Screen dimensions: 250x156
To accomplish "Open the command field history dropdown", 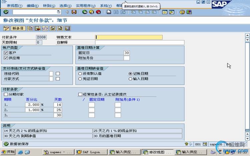I will tap(59, 12).
